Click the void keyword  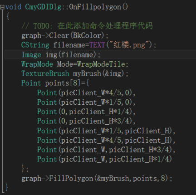coord(13,7)
